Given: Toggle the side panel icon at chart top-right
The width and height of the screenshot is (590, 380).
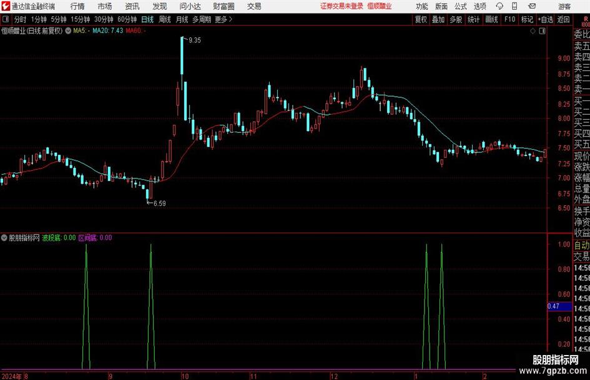Looking at the screenshot, I should [542, 31].
